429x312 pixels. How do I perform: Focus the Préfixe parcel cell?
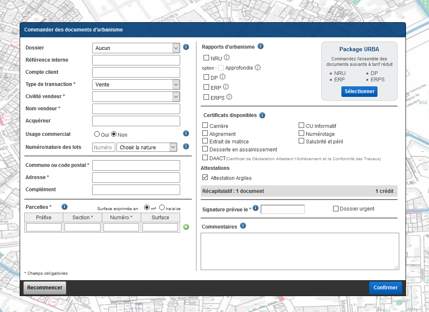coord(44,227)
